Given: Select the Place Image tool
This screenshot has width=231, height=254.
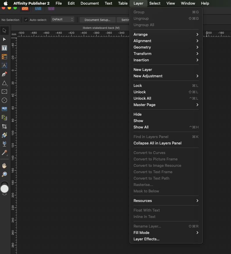Looking at the screenshot, I should (x=4, y=109).
